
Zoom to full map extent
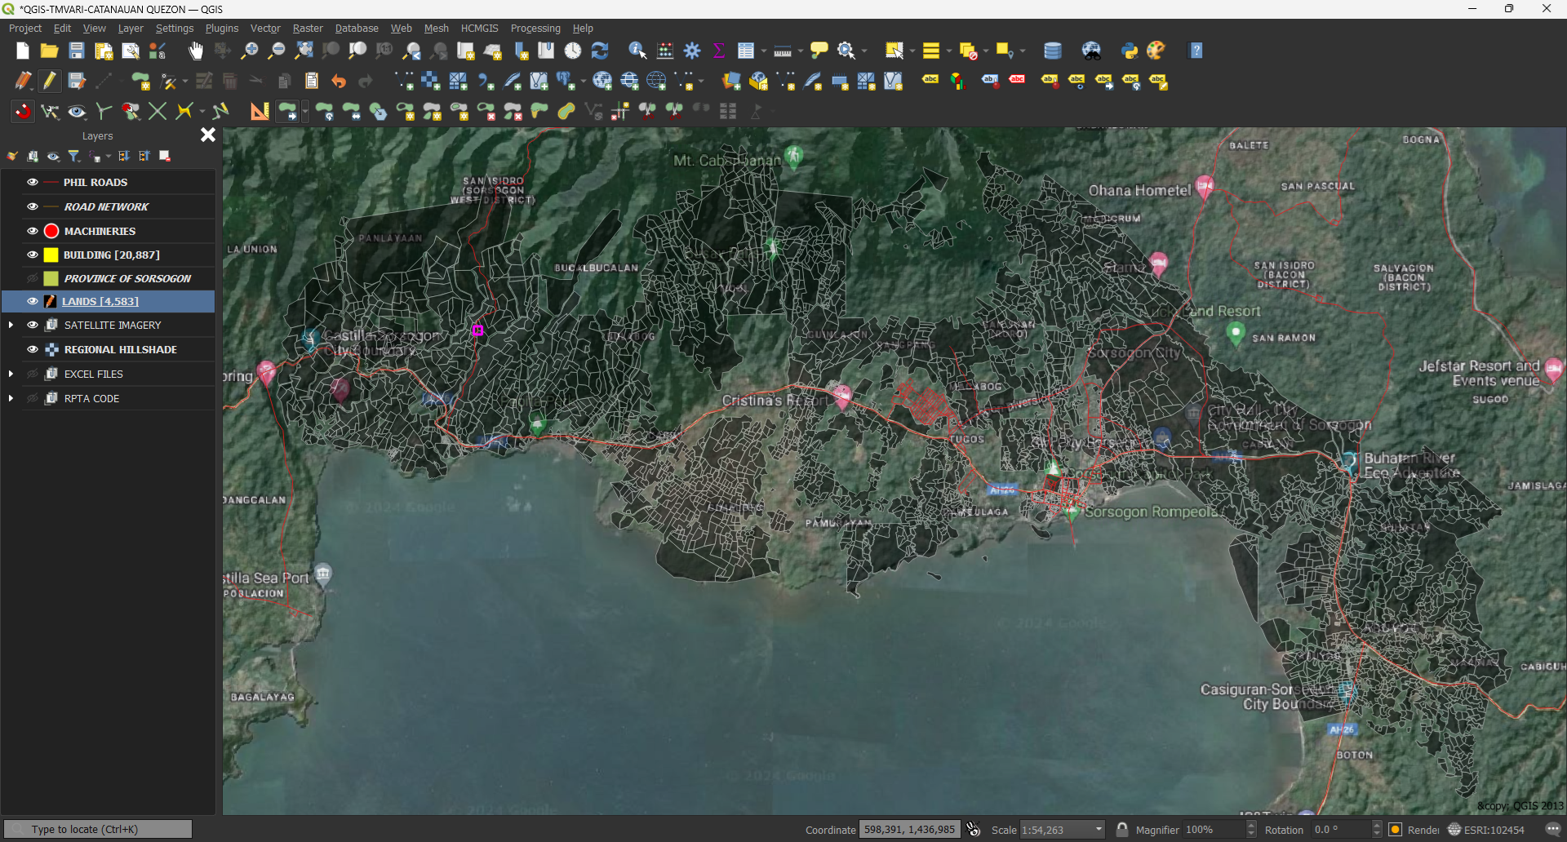[303, 51]
